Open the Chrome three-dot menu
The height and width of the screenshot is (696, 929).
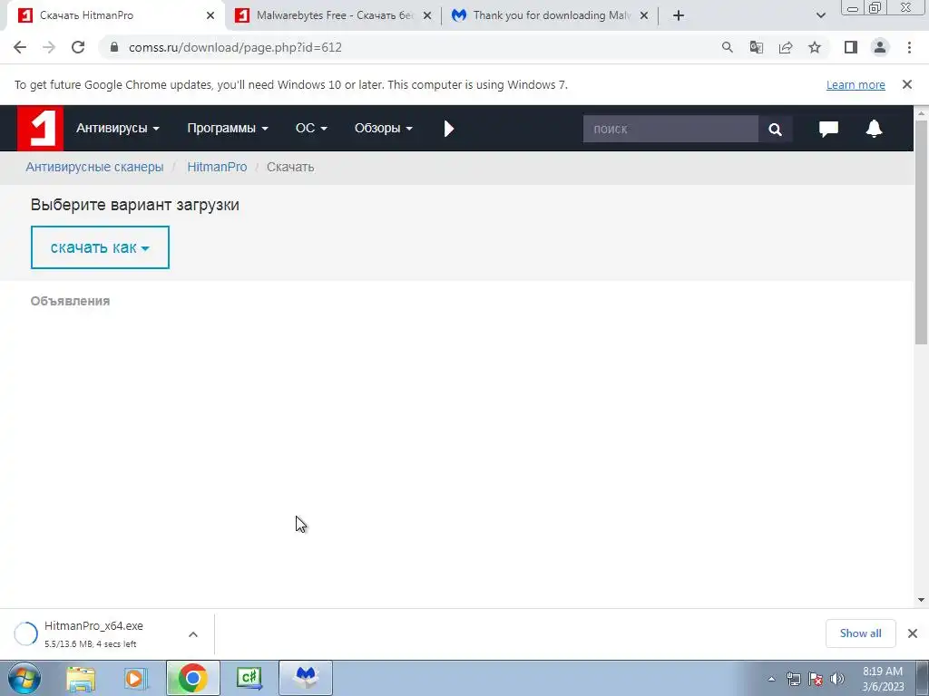pyautogui.click(x=909, y=47)
